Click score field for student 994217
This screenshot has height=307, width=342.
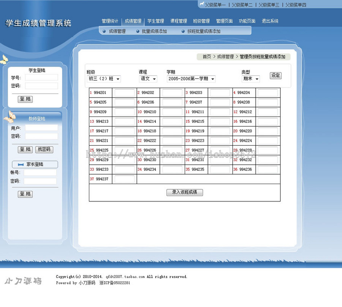(125, 131)
